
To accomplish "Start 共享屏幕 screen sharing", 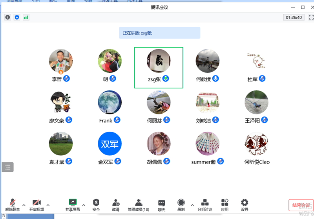I will point(73,205).
